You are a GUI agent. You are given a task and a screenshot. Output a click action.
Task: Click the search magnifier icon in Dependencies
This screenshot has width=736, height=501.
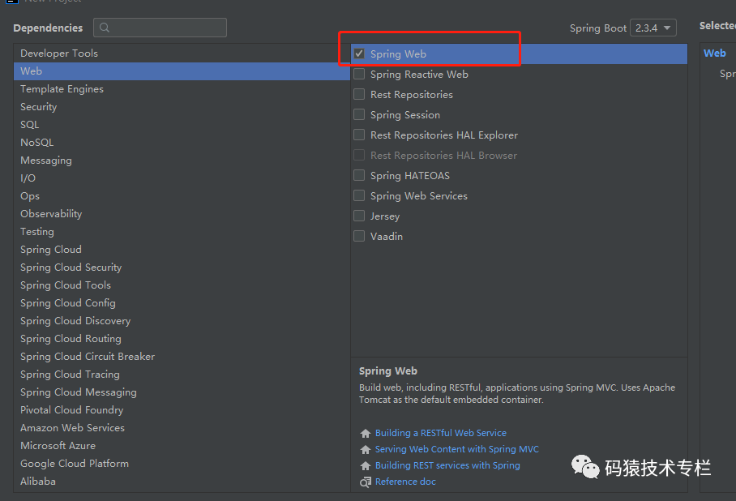pyautogui.click(x=105, y=28)
